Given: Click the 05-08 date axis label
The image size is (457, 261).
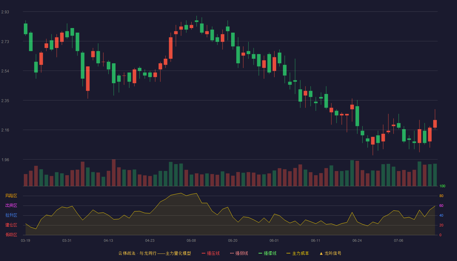Looking at the screenshot, I should (191, 240).
